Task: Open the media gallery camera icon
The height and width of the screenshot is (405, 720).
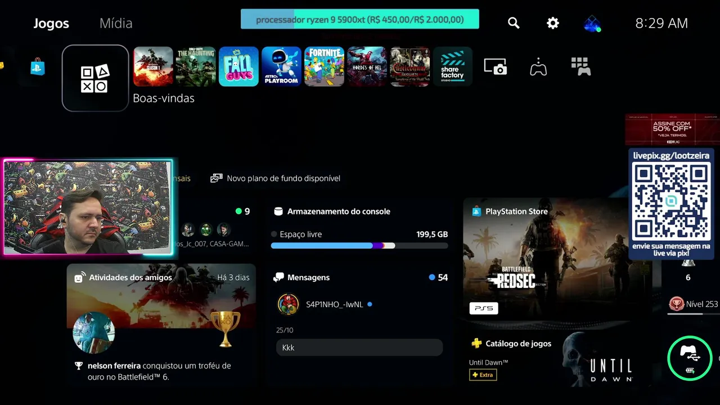Action: tap(496, 66)
